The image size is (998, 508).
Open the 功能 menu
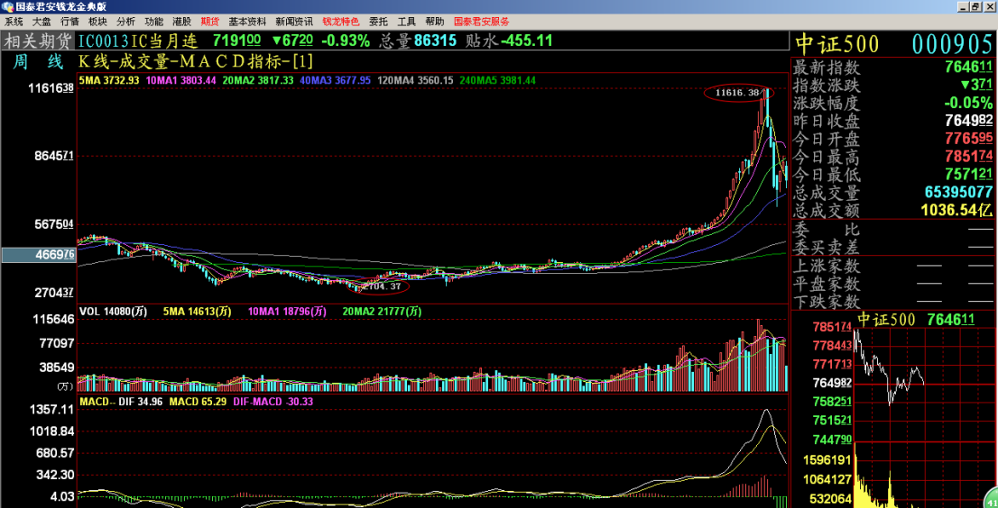(153, 22)
